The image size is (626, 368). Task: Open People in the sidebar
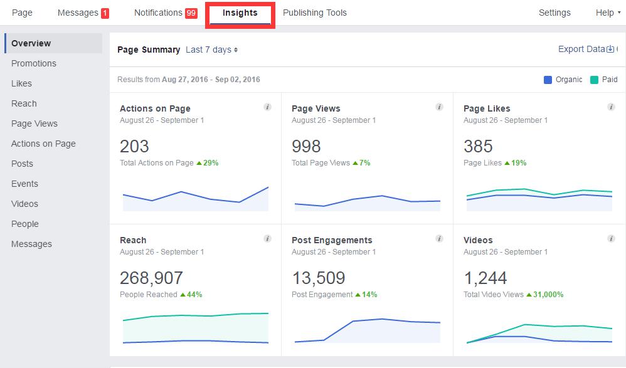pyautogui.click(x=24, y=224)
